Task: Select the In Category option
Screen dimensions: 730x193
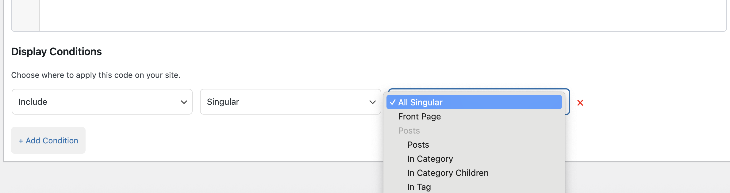Action: coord(430,159)
